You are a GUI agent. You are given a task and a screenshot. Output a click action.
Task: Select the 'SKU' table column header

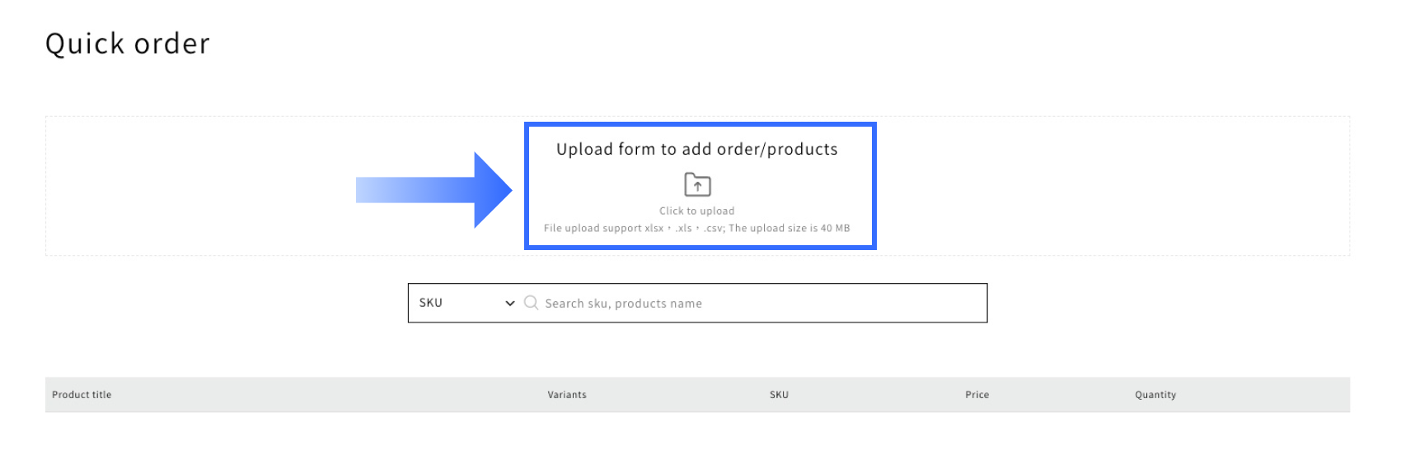tap(779, 395)
